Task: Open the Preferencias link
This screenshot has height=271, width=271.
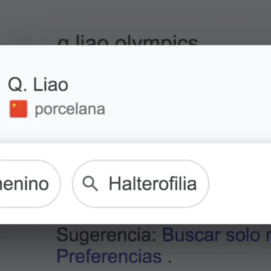Action: tap(109, 256)
